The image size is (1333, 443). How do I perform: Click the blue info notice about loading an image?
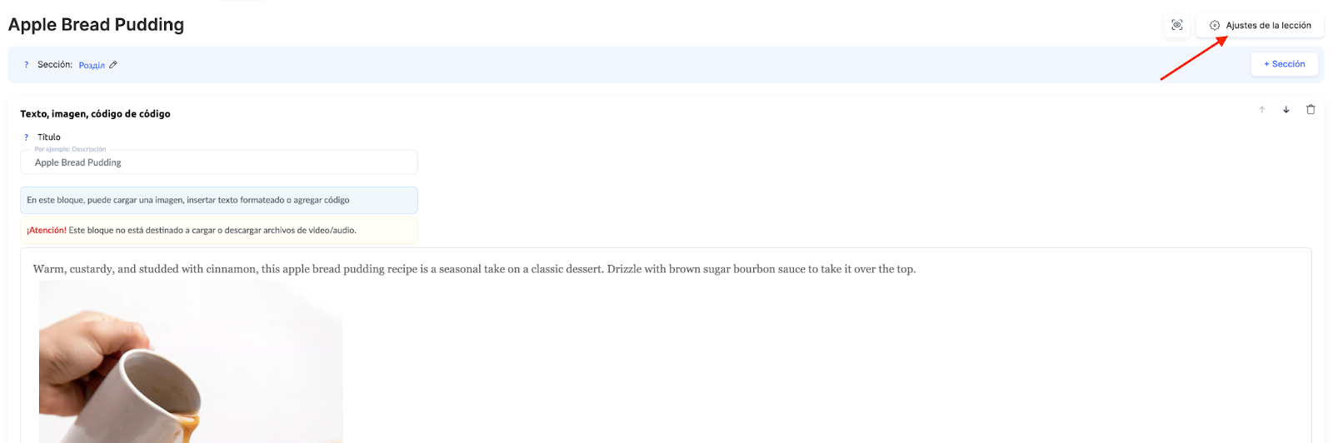tap(218, 201)
